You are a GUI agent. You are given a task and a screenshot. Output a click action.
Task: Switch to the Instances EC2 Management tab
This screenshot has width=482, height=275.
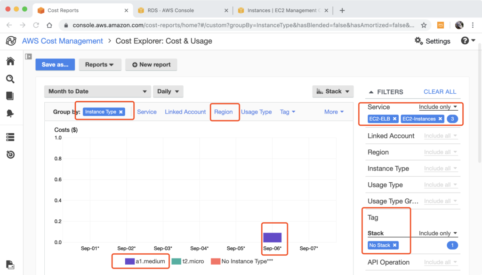(283, 10)
